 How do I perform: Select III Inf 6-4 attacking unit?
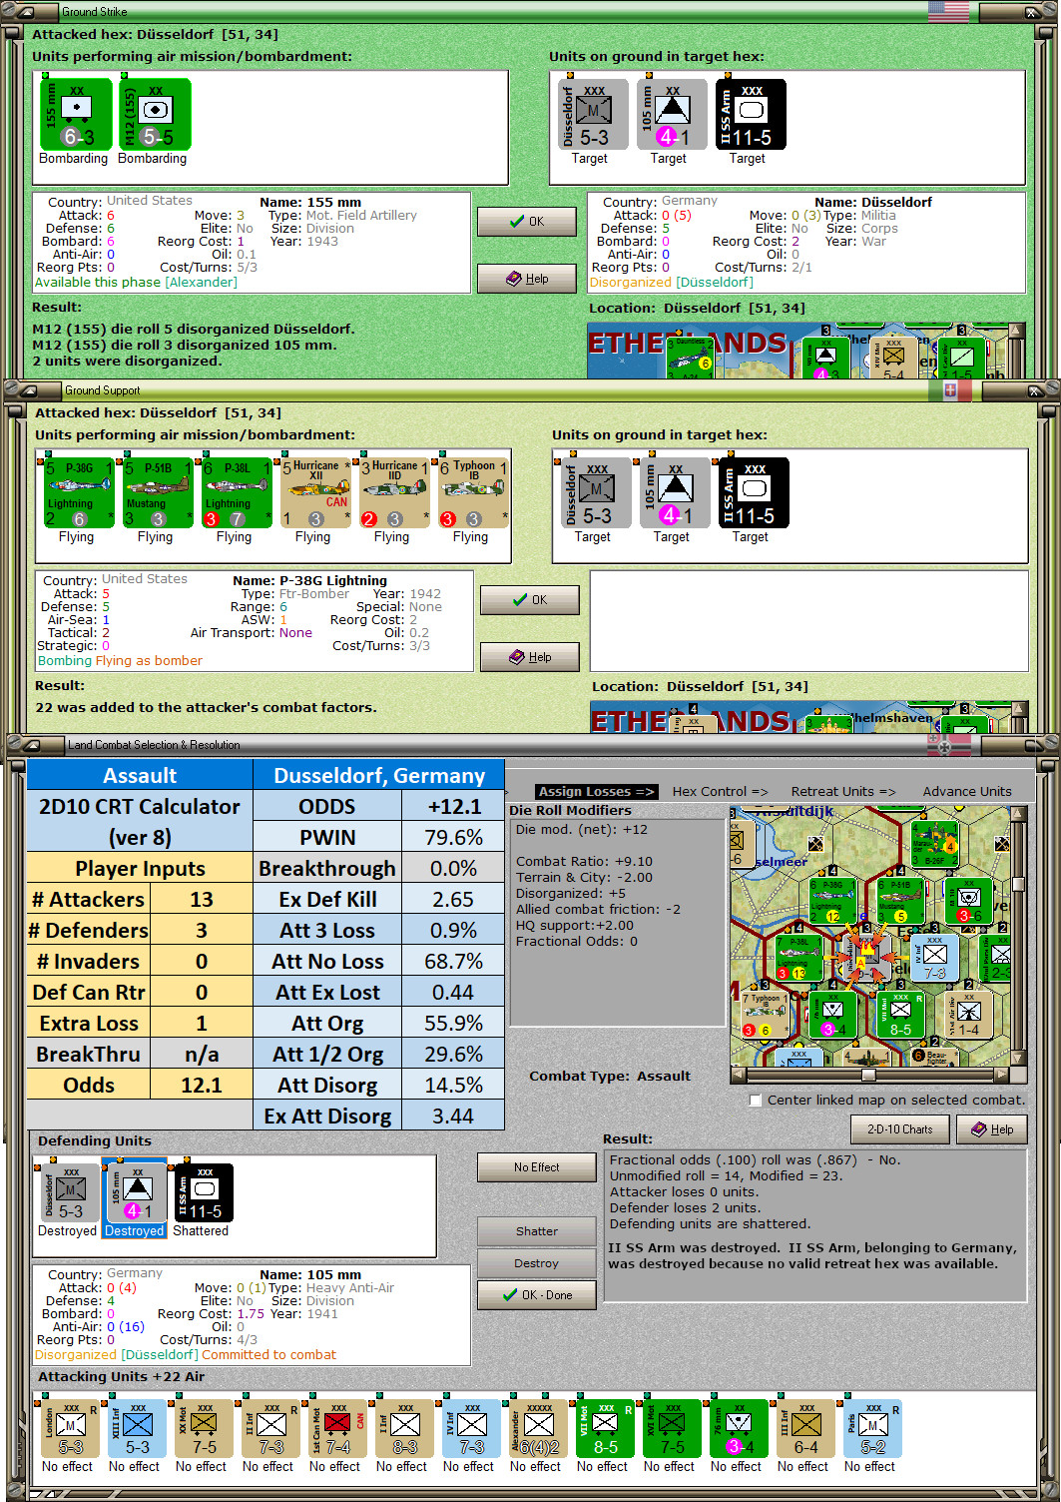[804, 1429]
